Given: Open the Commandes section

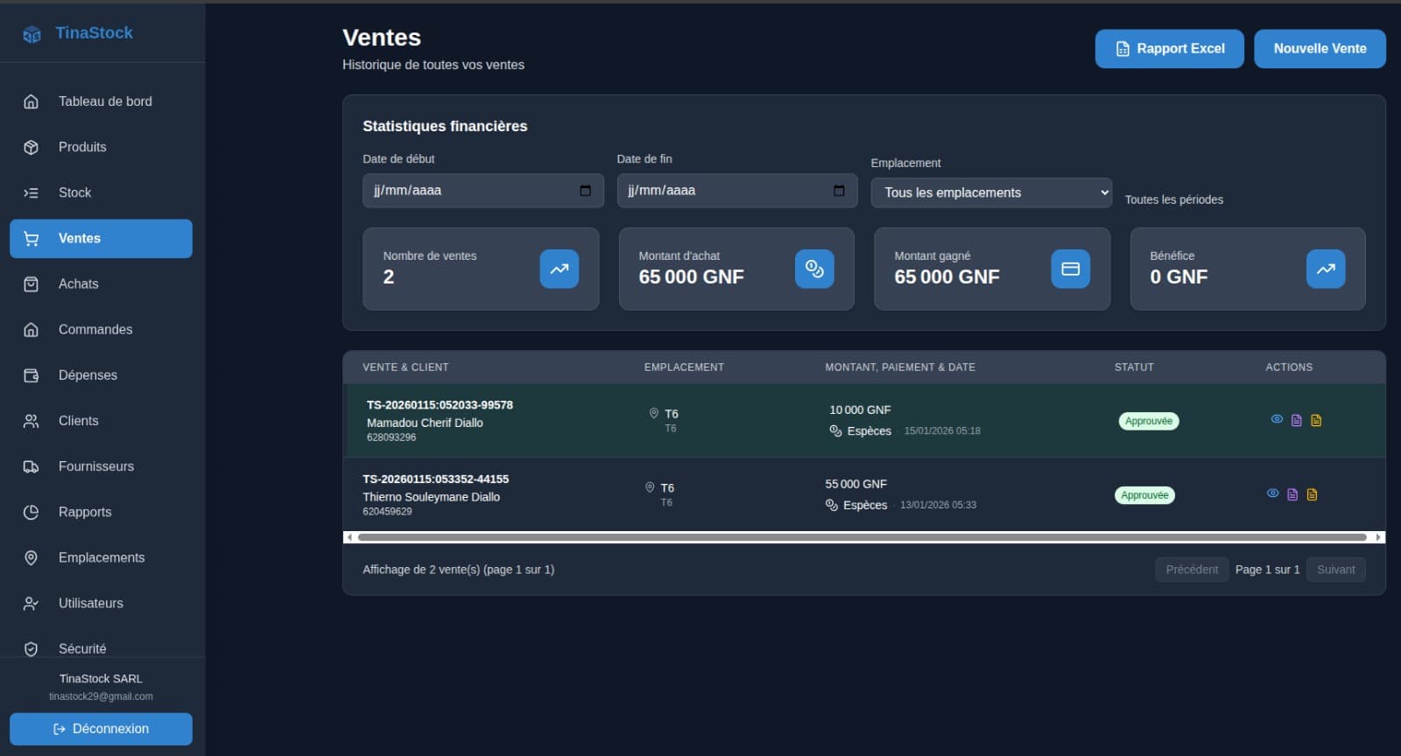Looking at the screenshot, I should 101,330.
